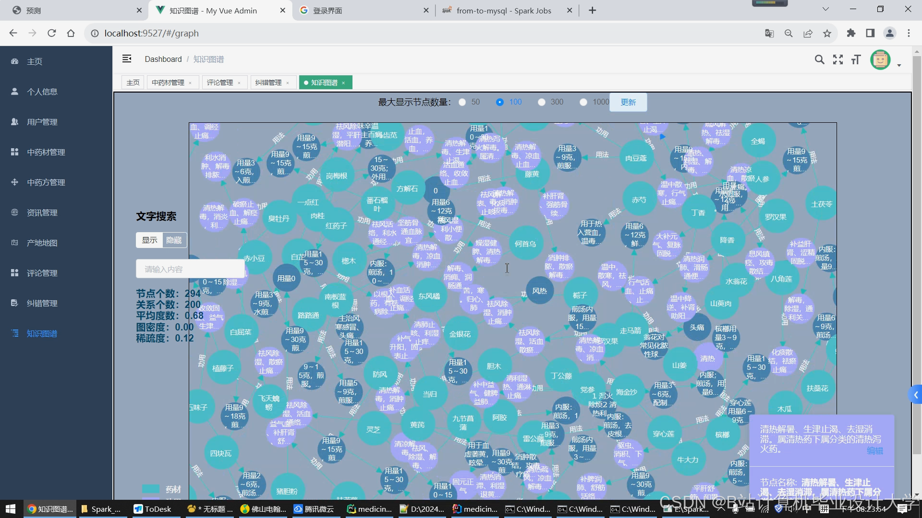The width and height of the screenshot is (922, 518).
Task: Open 中药材管理 from the sidebar
Action: 46,152
